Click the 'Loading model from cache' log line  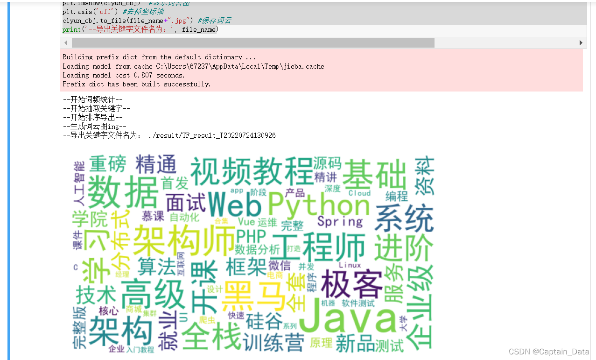coord(193,66)
